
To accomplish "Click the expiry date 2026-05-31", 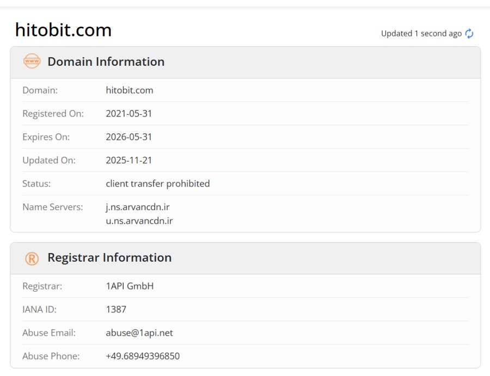I will [x=128, y=137].
